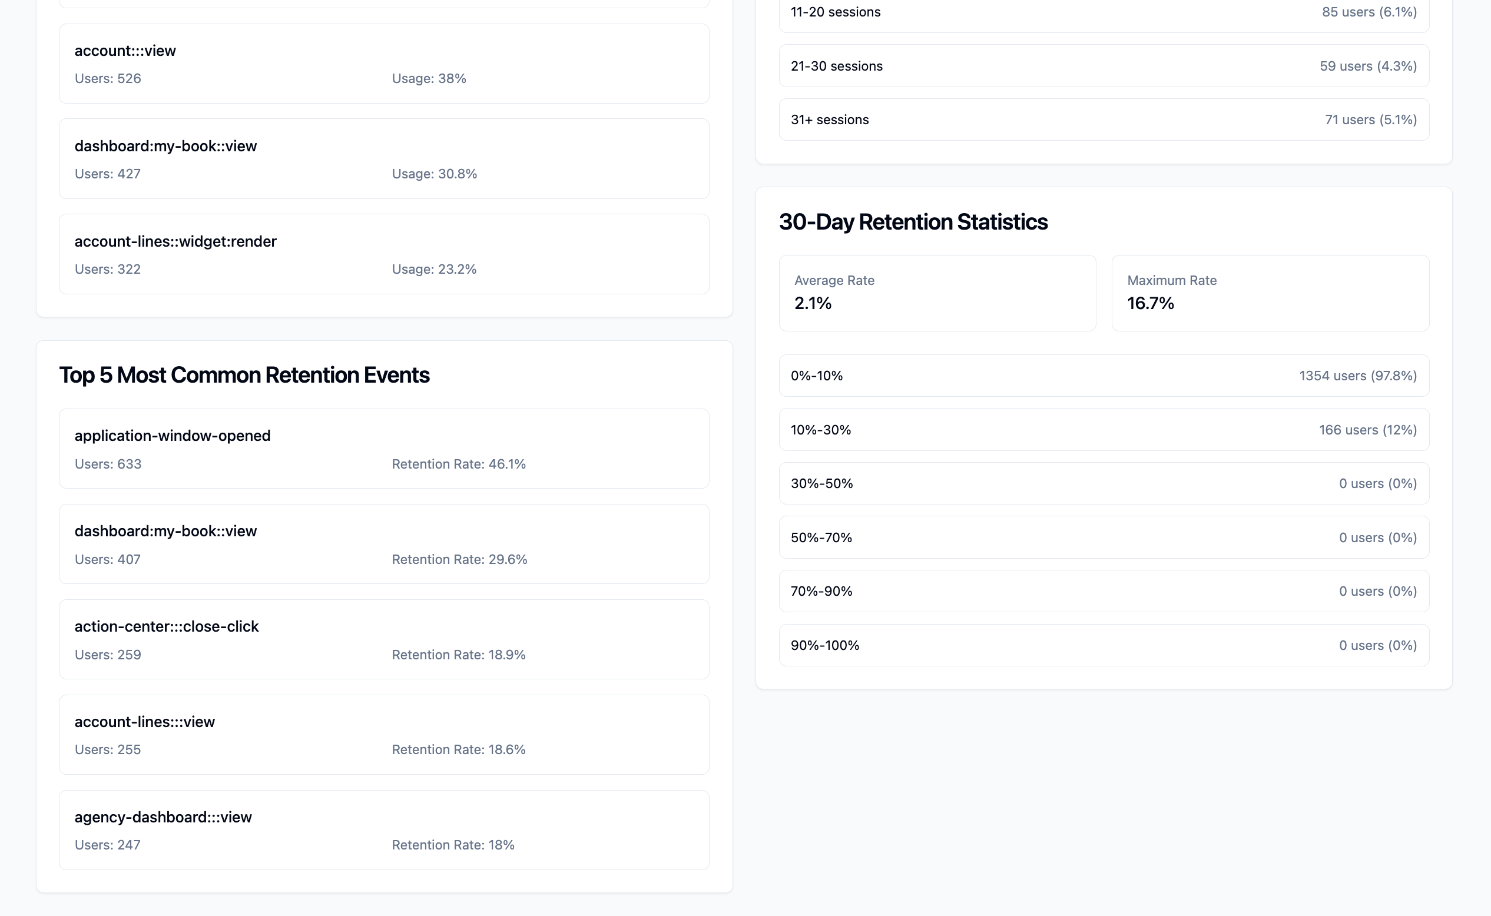The width and height of the screenshot is (1491, 916).
Task: Click the 10%-30% retention bucket row
Action: (x=1104, y=430)
